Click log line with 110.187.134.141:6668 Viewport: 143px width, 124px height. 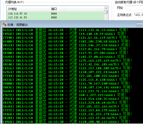67,87
